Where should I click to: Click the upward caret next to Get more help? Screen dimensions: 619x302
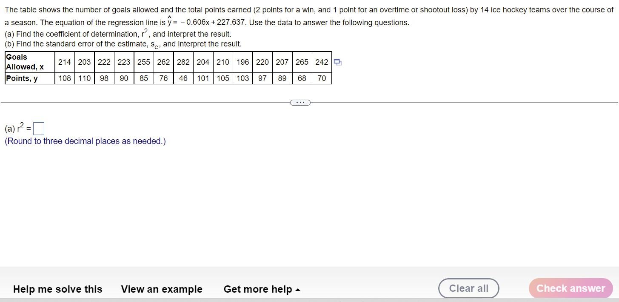298,289
